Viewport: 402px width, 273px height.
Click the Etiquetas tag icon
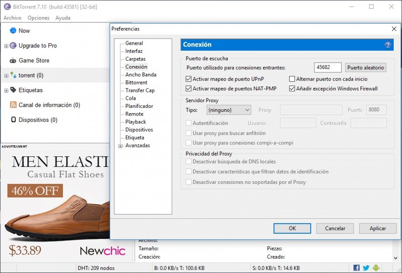[x=13, y=90]
